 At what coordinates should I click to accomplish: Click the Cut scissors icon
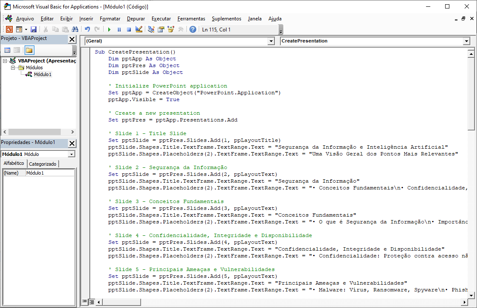coord(45,29)
